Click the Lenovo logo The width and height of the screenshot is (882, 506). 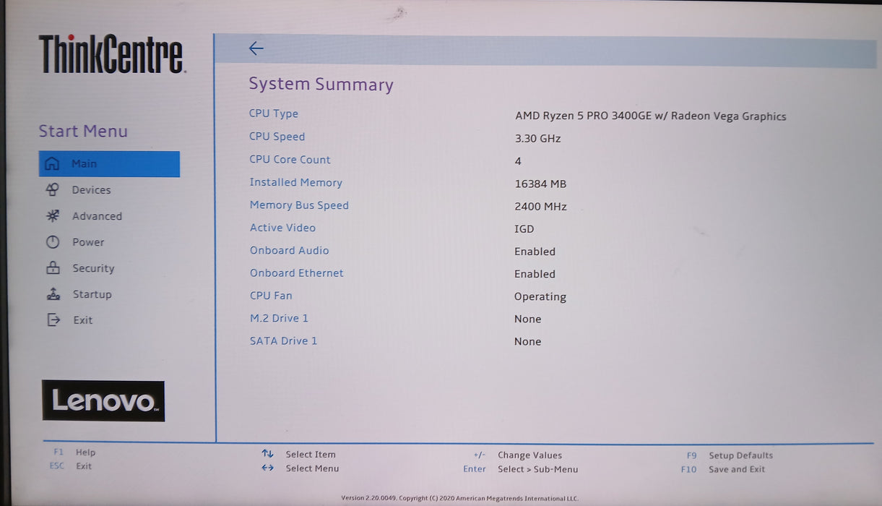(103, 401)
